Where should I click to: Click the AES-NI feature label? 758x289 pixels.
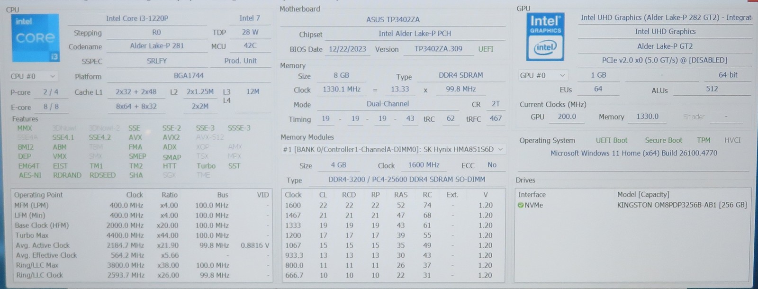tap(30, 175)
